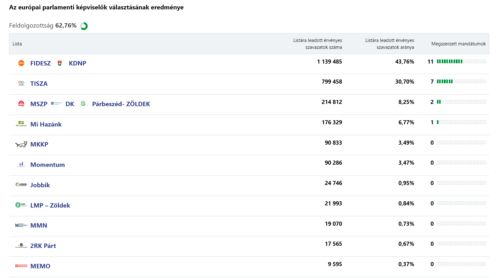Open the KDNP party link
Screen dimensions: 498x278
click(x=77, y=63)
